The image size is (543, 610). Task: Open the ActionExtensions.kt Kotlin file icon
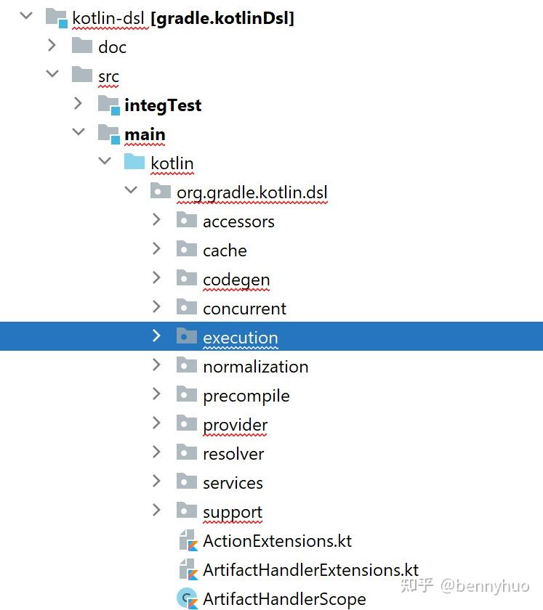click(x=188, y=540)
